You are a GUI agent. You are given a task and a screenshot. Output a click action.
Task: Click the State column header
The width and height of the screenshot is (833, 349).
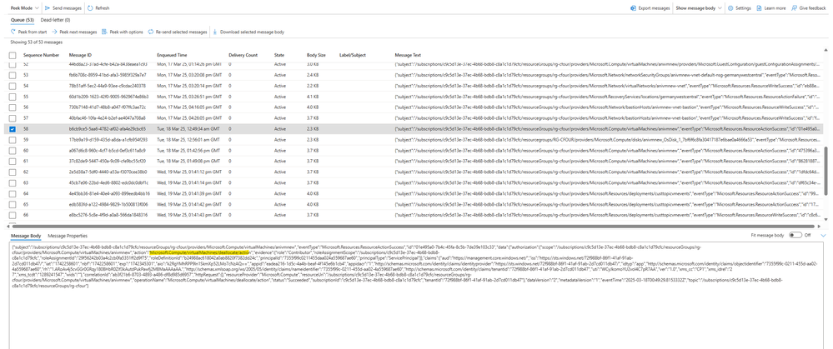tap(279, 55)
